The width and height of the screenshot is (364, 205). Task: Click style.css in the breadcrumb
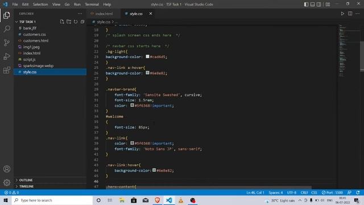[x=104, y=22]
